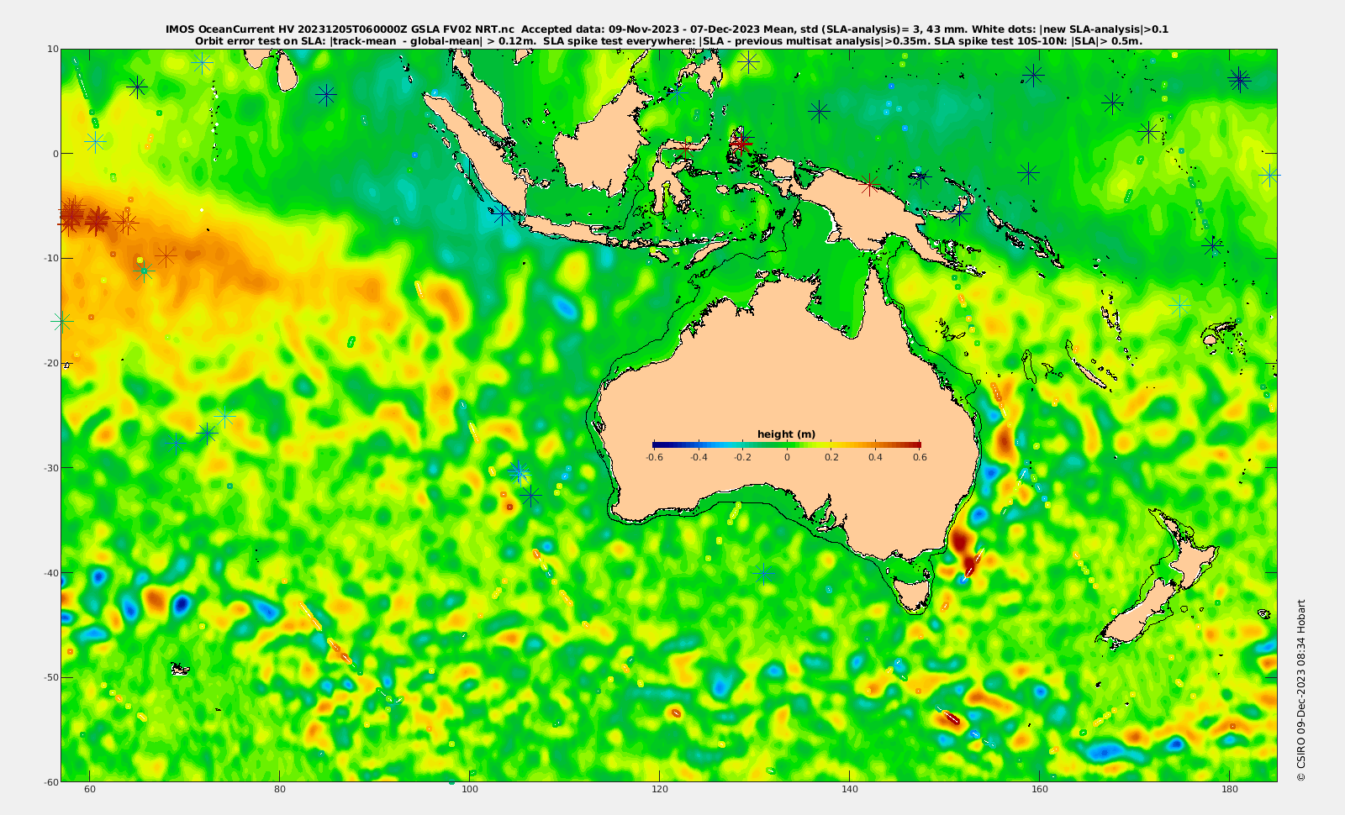The height and width of the screenshot is (815, 1345).
Task: Click the longitude axis label 60
Action: (90, 790)
